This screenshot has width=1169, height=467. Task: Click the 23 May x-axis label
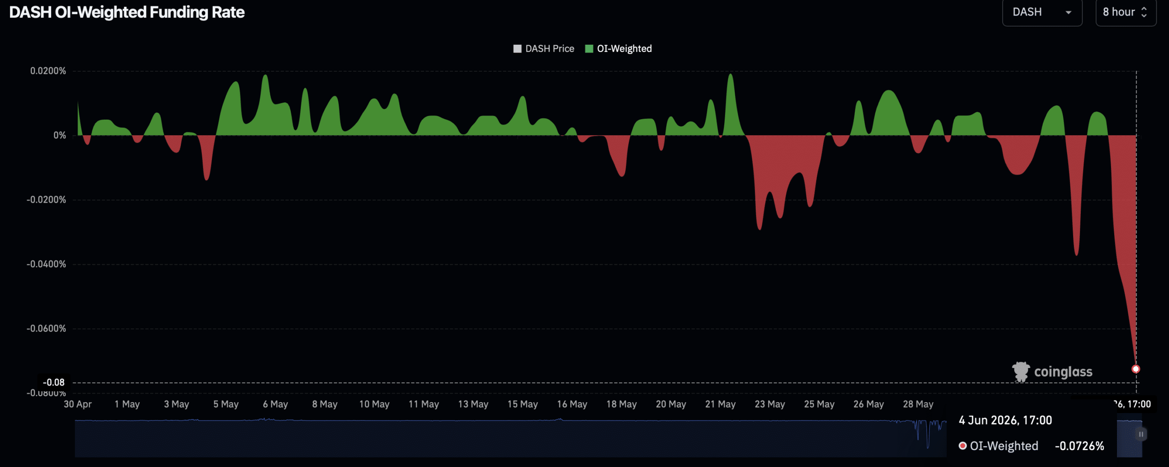click(770, 404)
